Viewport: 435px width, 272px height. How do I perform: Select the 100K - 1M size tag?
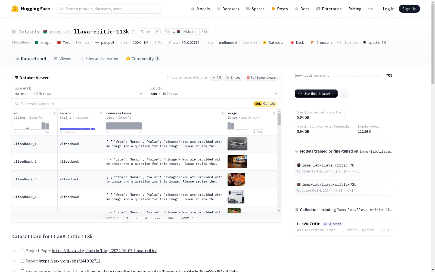point(141,42)
